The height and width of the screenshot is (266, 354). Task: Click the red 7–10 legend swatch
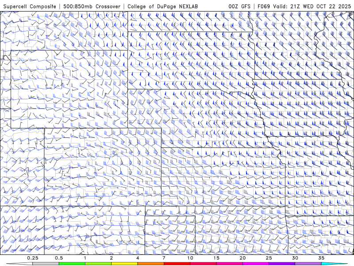177,264
